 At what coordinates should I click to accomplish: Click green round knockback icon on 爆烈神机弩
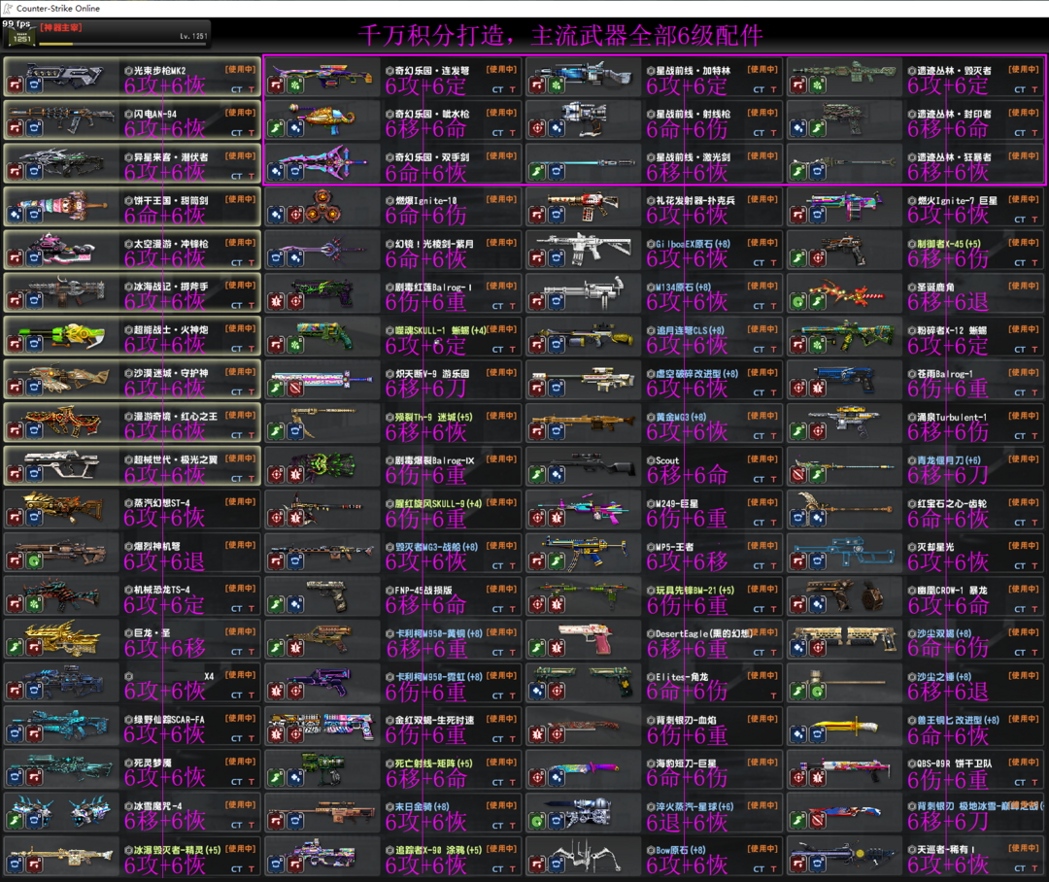point(33,561)
